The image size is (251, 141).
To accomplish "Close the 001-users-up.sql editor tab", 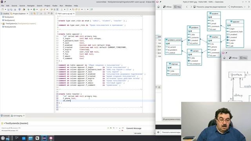I will [74, 14].
